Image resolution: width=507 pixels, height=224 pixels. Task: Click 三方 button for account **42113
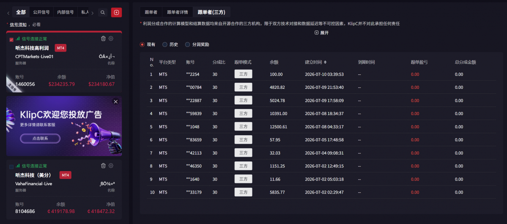point(243,153)
